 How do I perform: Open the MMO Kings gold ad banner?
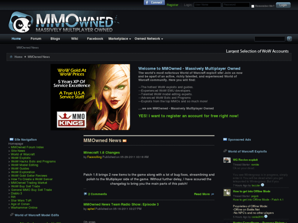click(90, 97)
